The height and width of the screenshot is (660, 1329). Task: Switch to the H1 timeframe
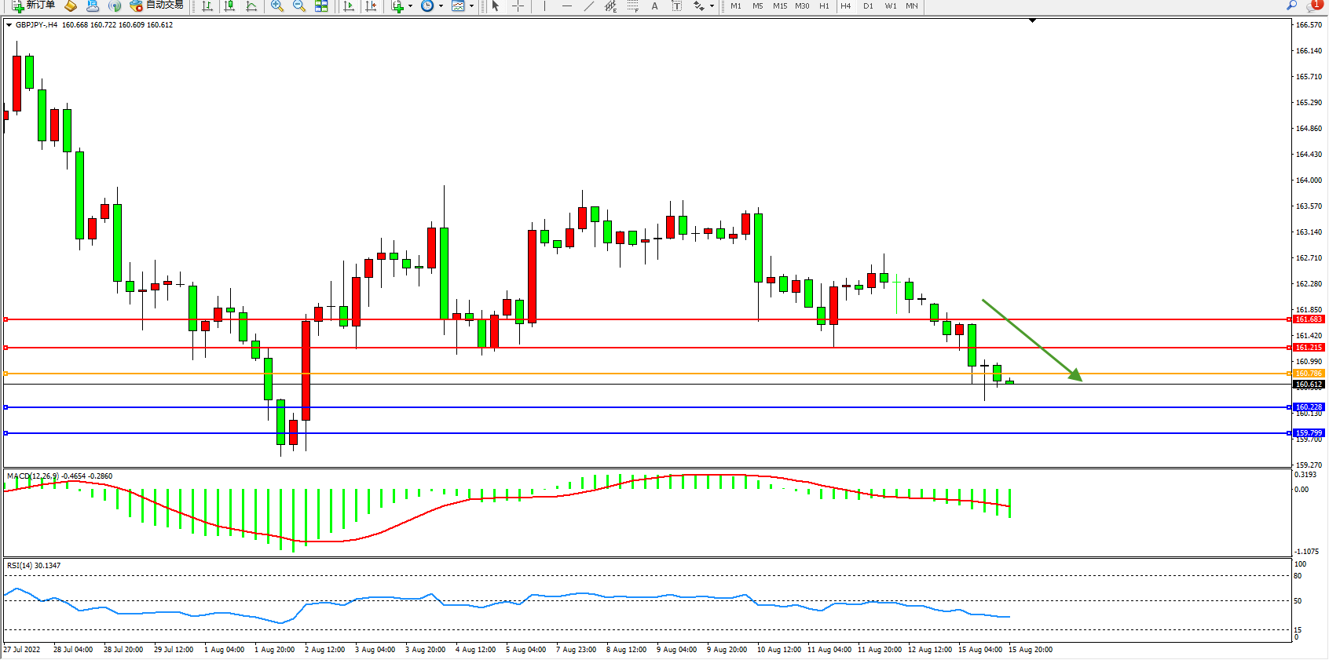(824, 6)
